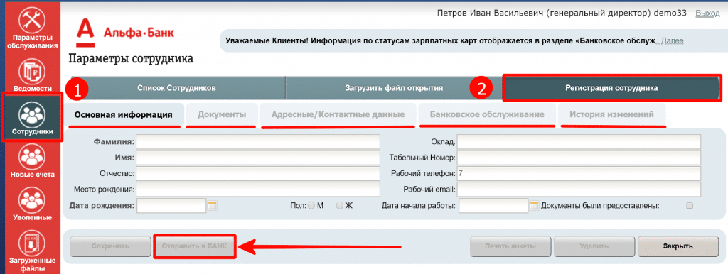Click user name Петров Иван Васильевич
The height and width of the screenshot is (274, 728).
tap(491, 13)
